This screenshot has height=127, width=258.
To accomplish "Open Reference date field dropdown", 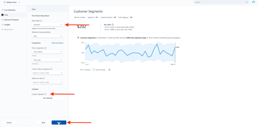I will pyautogui.click(x=48, y=82).
